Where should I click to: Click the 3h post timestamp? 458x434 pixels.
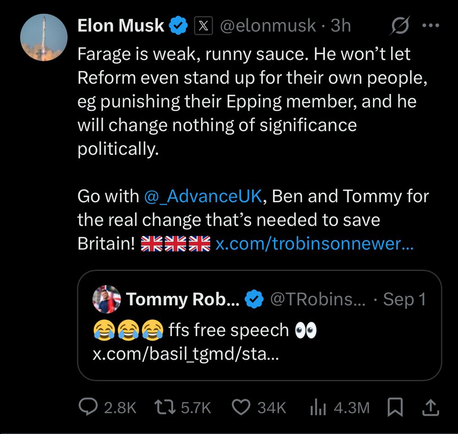(x=341, y=26)
